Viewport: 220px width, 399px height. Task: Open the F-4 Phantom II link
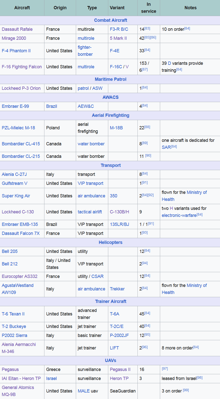(x=16, y=51)
